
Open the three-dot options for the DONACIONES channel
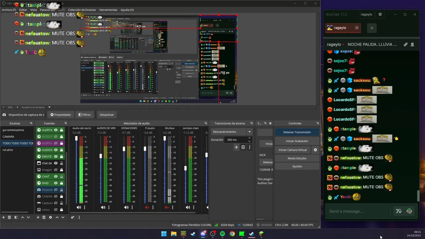pos(132,207)
